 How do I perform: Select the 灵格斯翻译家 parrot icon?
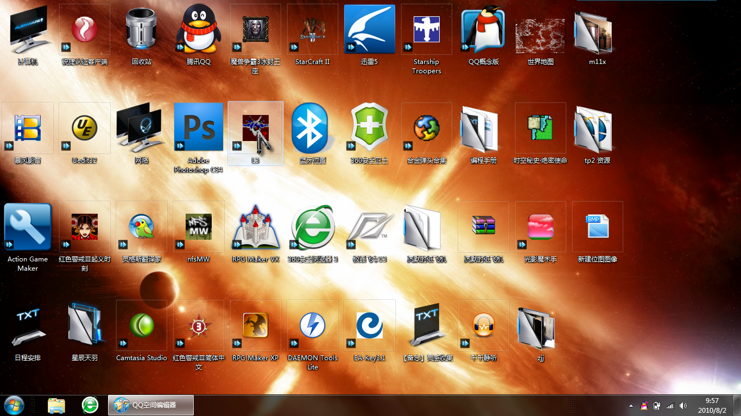[x=142, y=227]
